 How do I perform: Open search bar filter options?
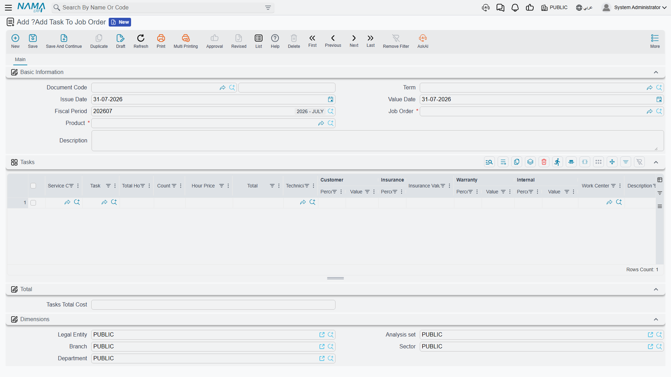[x=268, y=8]
